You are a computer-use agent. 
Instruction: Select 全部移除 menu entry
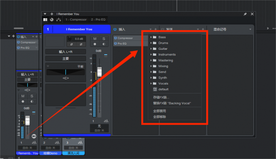coord(160,117)
